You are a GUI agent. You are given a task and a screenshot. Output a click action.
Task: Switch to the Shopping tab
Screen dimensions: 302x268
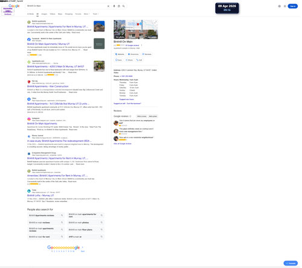point(69,14)
